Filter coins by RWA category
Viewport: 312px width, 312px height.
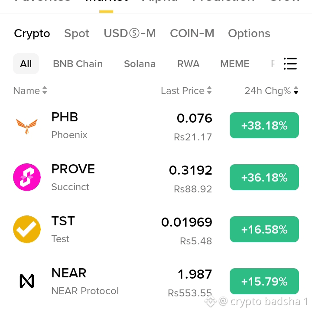188,64
